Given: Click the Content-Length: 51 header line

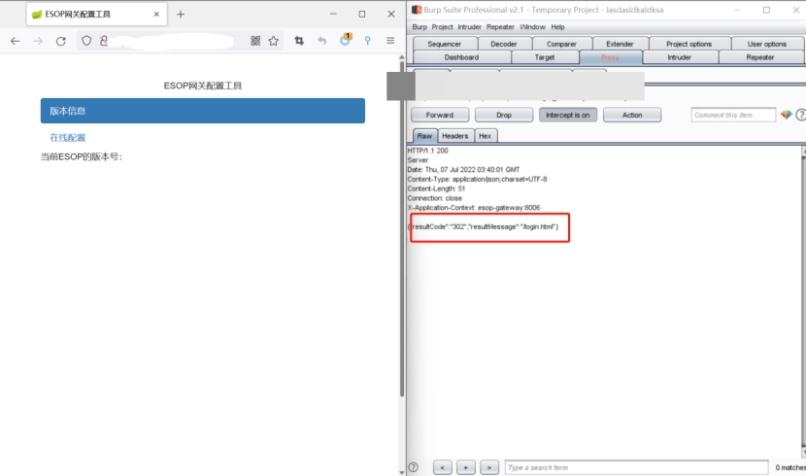Looking at the screenshot, I should 436,188.
